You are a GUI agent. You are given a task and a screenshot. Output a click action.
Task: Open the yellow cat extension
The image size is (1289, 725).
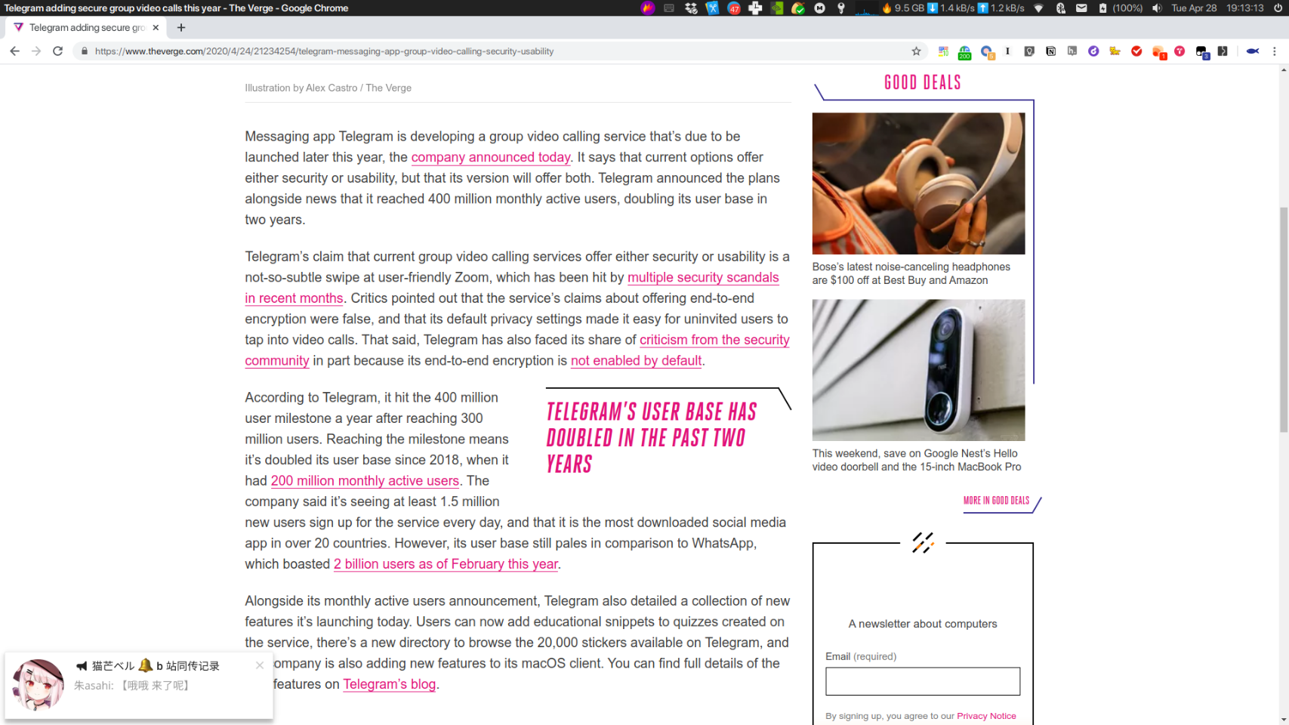pyautogui.click(x=1115, y=51)
